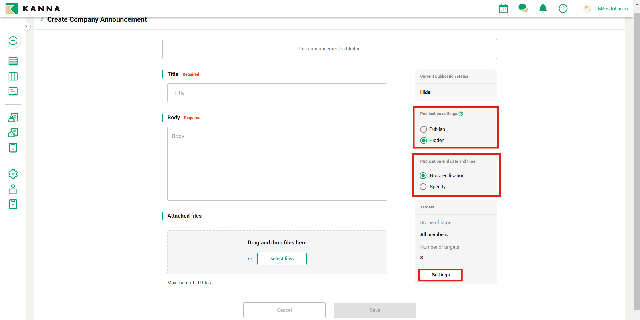Open the board columns sidebar icon
This screenshot has width=640, height=320.
13,76
